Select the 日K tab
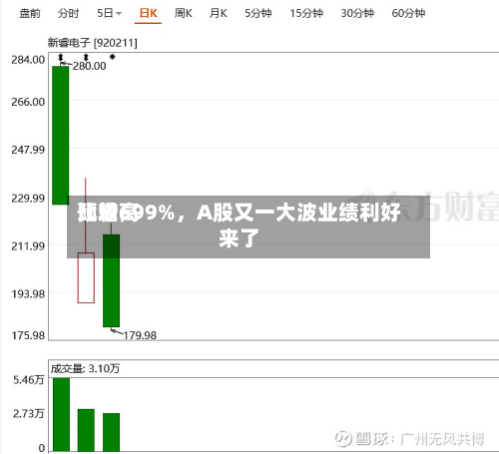This screenshot has width=499, height=454. (x=148, y=13)
